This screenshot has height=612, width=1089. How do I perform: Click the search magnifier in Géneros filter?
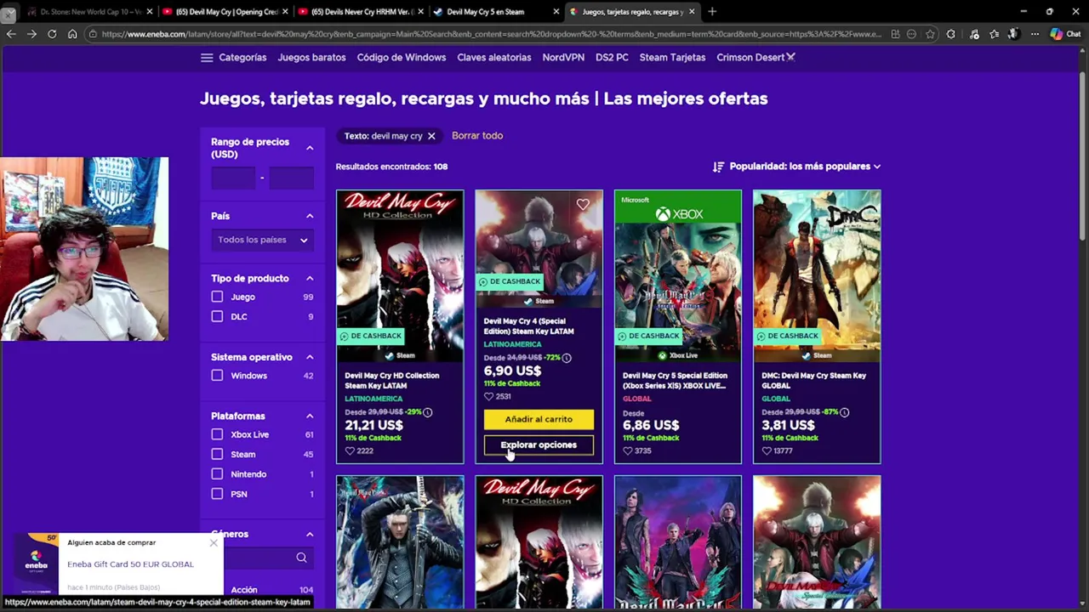pos(301,558)
